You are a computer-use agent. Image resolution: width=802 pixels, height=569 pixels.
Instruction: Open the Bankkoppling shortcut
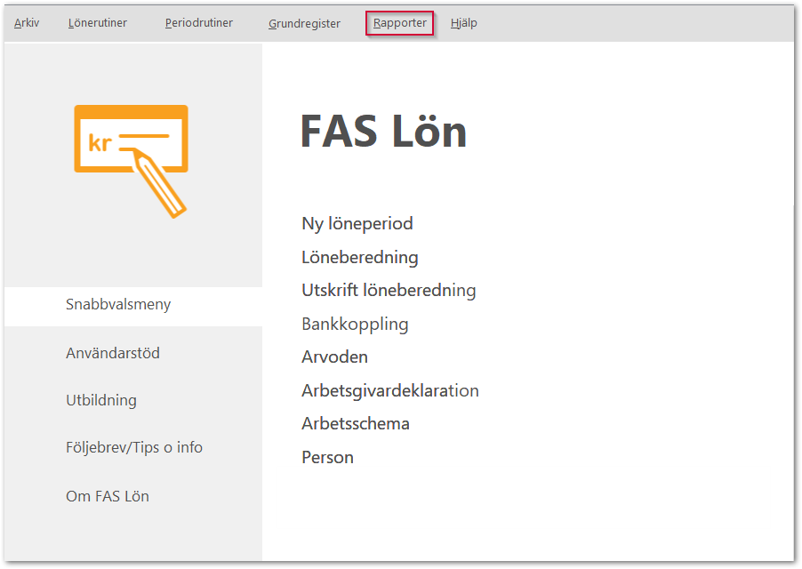tap(355, 325)
